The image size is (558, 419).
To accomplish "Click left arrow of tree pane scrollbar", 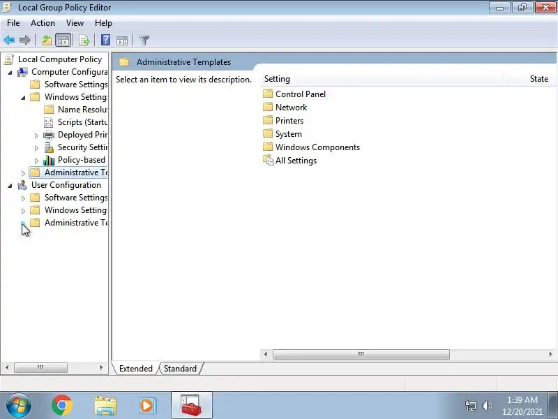I will [x=7, y=367].
